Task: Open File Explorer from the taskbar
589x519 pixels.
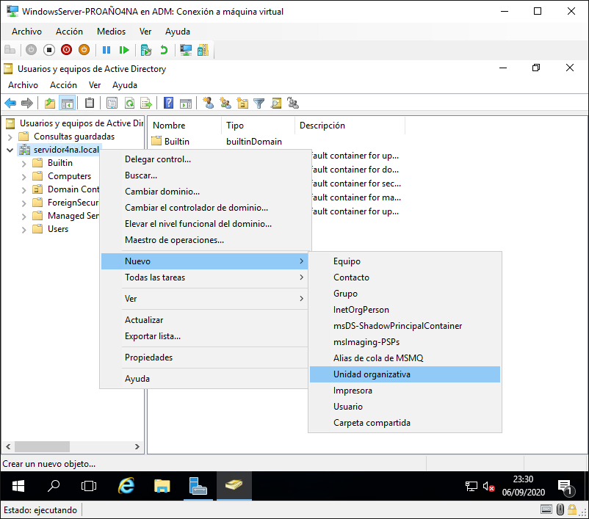Action: click(x=162, y=486)
